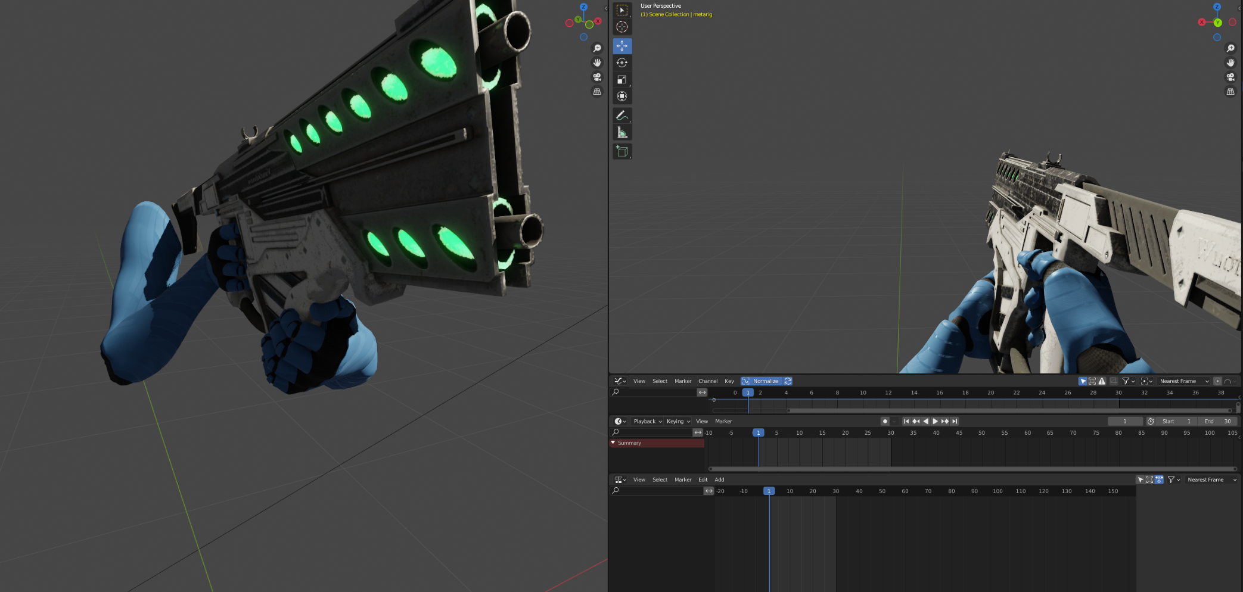
Task: Jump to last frame of playback
Action: point(955,421)
